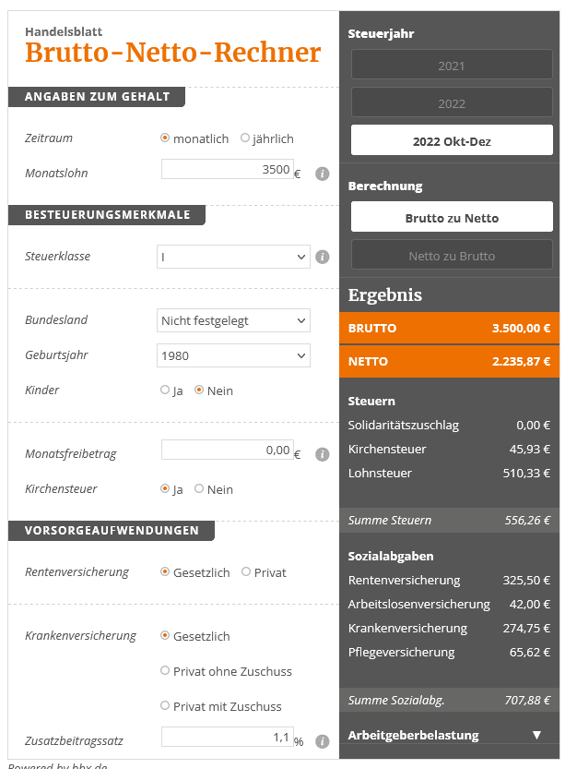Click Arbeitslosenversicherung value 42,00 €

(x=530, y=604)
